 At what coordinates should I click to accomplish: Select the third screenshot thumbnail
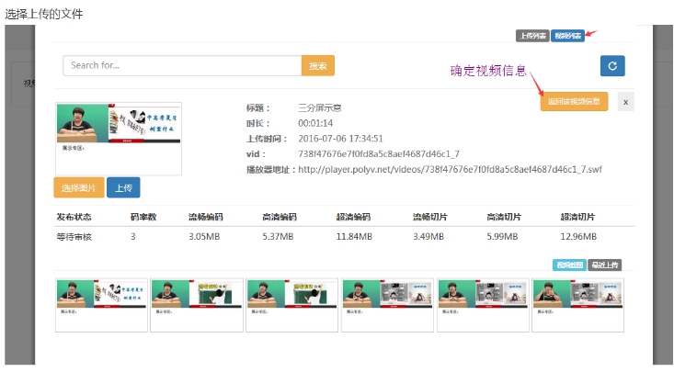(291, 305)
